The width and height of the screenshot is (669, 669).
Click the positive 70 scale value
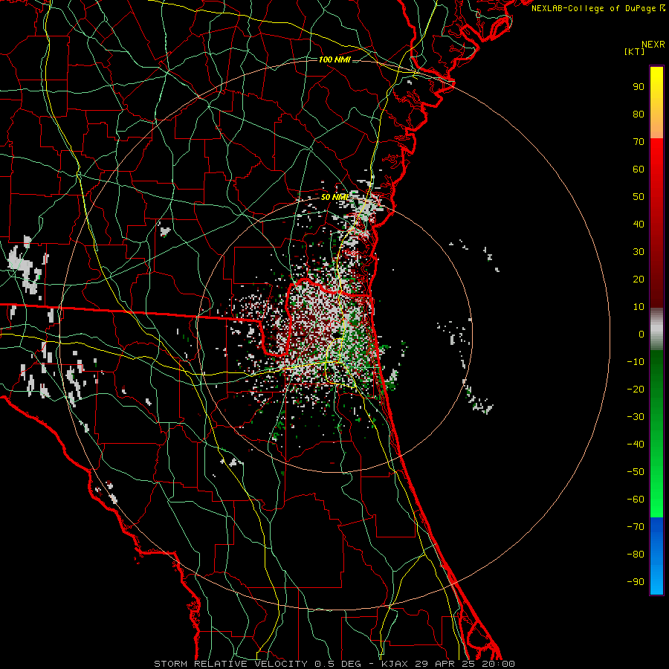639,142
